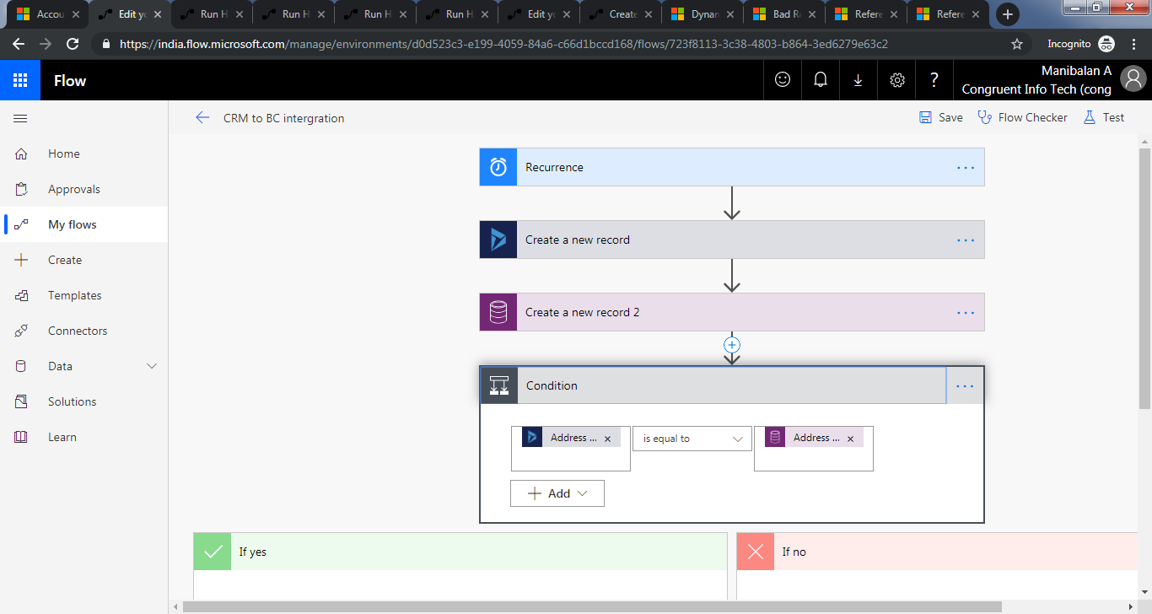Bookmark this page with the star icon
This screenshot has width=1152, height=614.
point(1017,44)
